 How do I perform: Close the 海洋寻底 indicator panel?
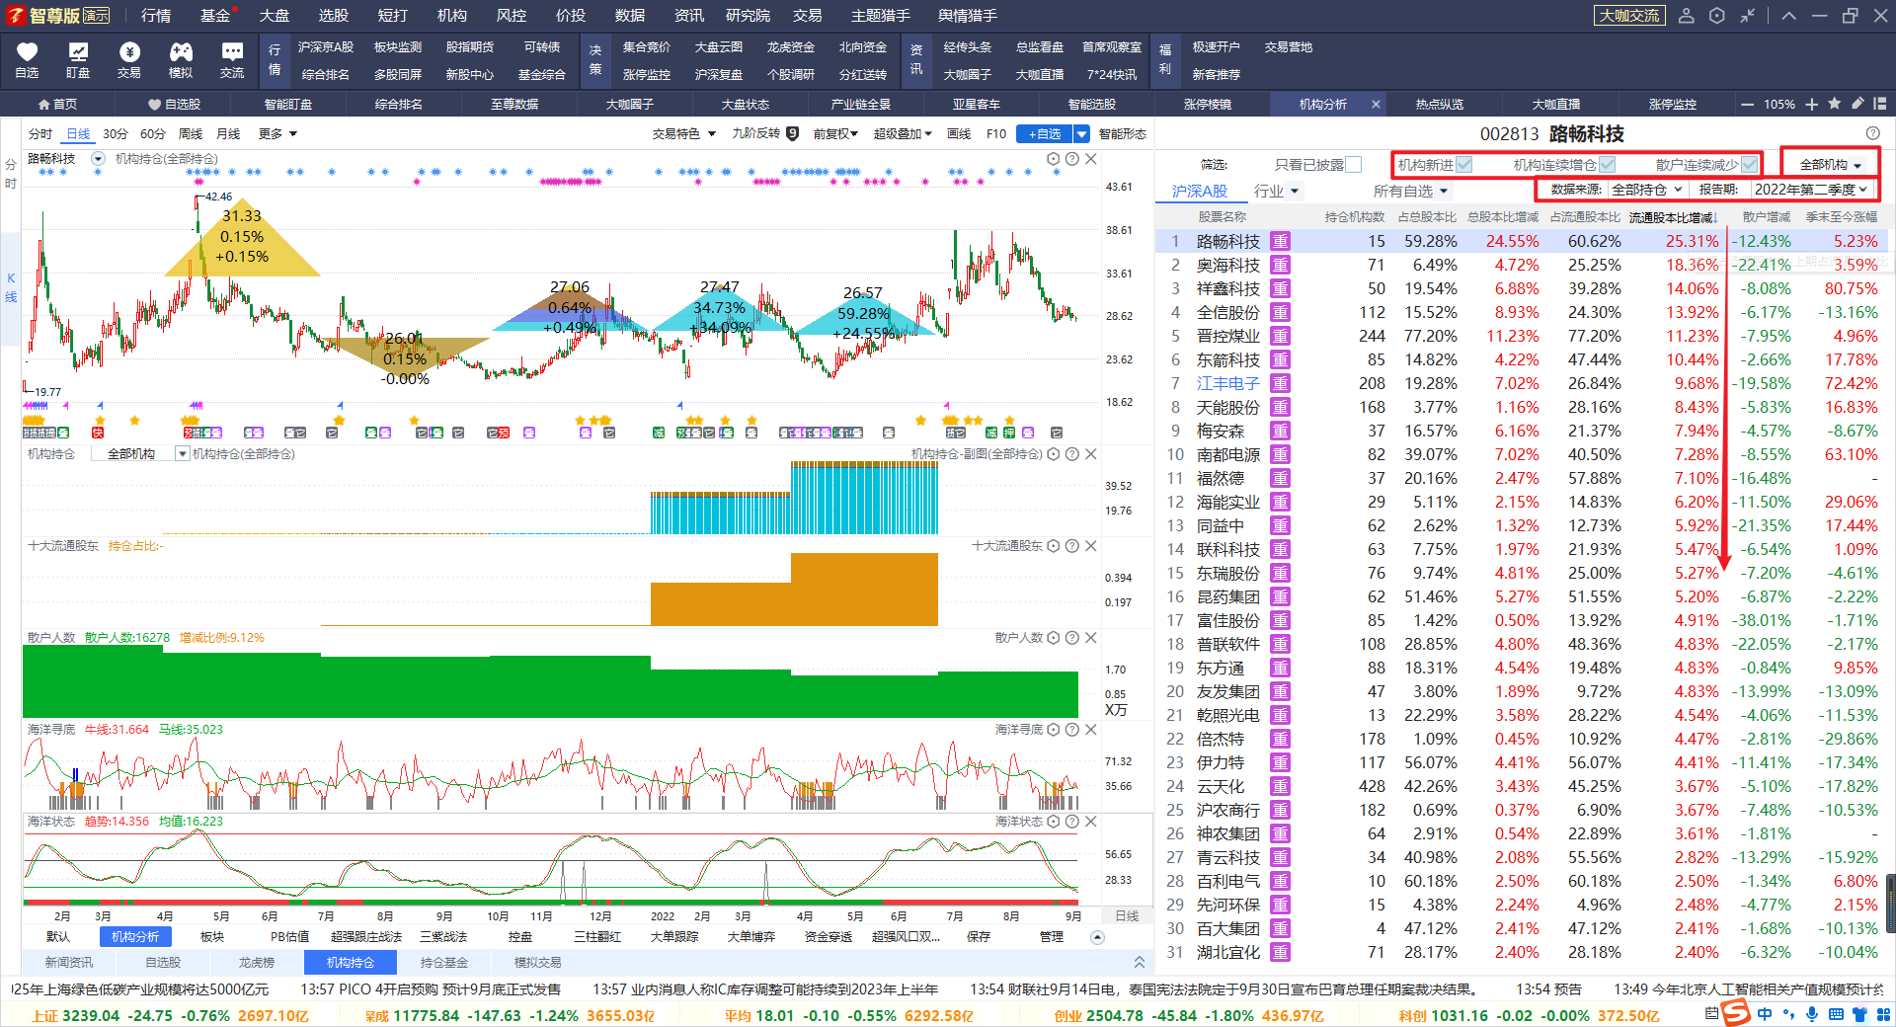point(1091,729)
